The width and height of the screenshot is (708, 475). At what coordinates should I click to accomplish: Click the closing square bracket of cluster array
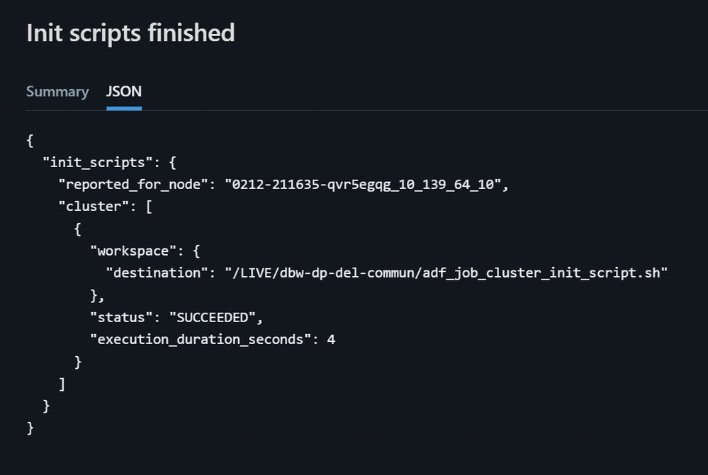(x=62, y=384)
